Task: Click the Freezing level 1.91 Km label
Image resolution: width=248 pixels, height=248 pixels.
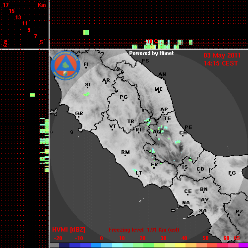Action: click(144, 230)
